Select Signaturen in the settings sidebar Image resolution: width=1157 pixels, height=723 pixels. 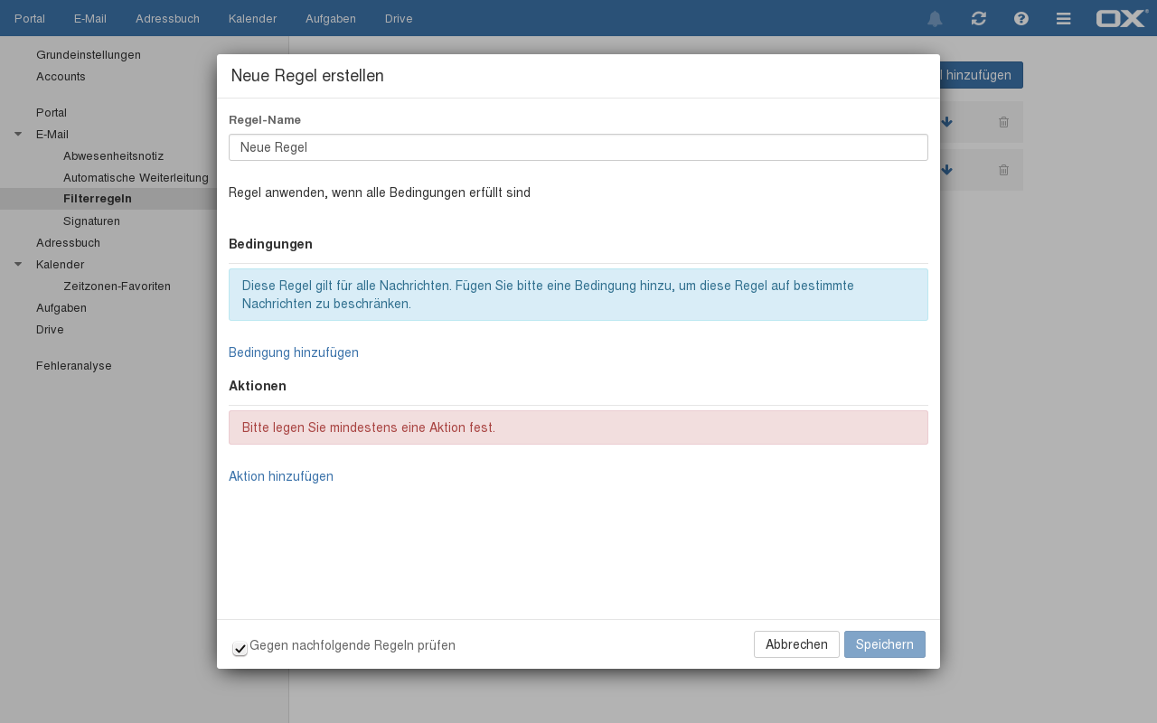point(91,221)
